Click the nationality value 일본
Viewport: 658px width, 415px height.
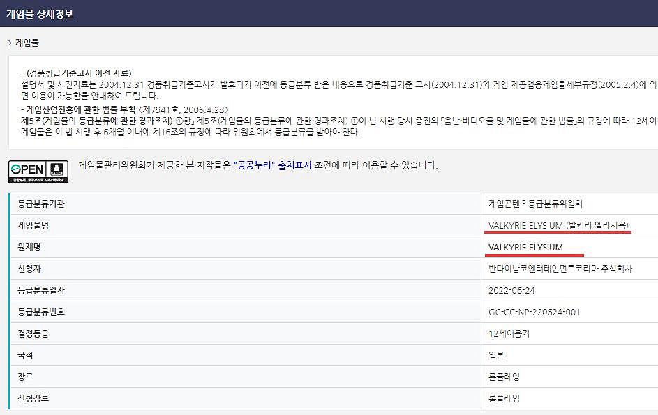click(496, 355)
